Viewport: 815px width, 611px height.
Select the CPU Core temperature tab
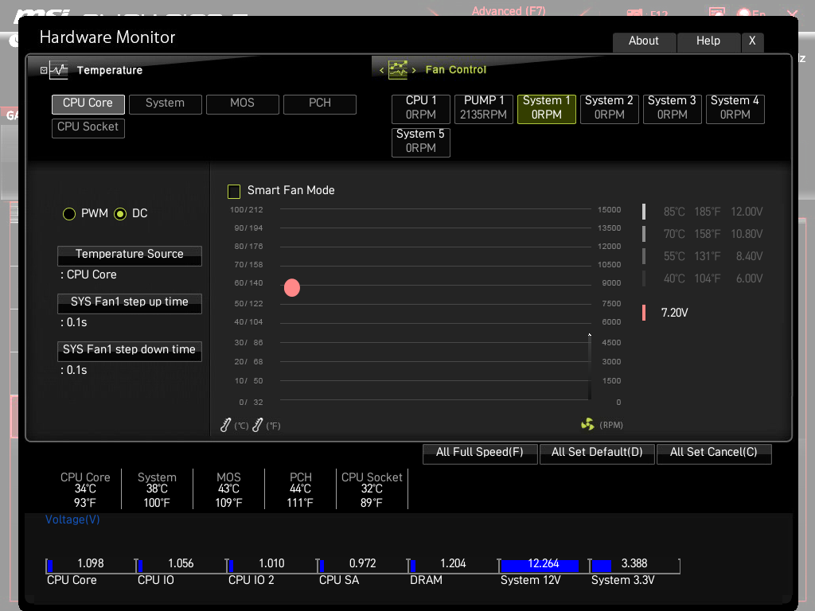point(88,104)
